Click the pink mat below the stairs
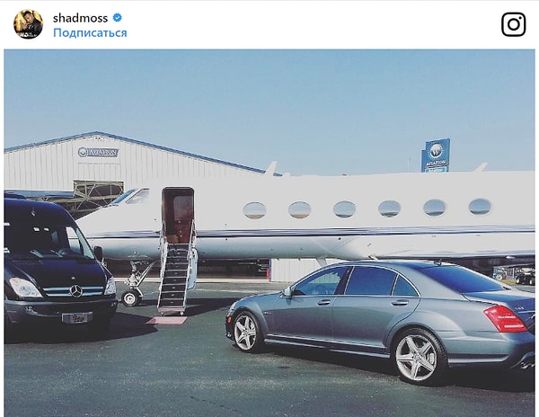The height and width of the screenshot is (417, 539). click(x=167, y=321)
